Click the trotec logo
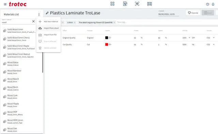Viewport: 218px width, 134px height. (x=18, y=4)
